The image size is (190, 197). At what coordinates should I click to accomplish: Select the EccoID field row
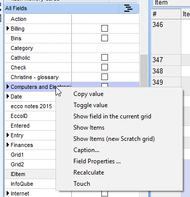[x=30, y=116]
